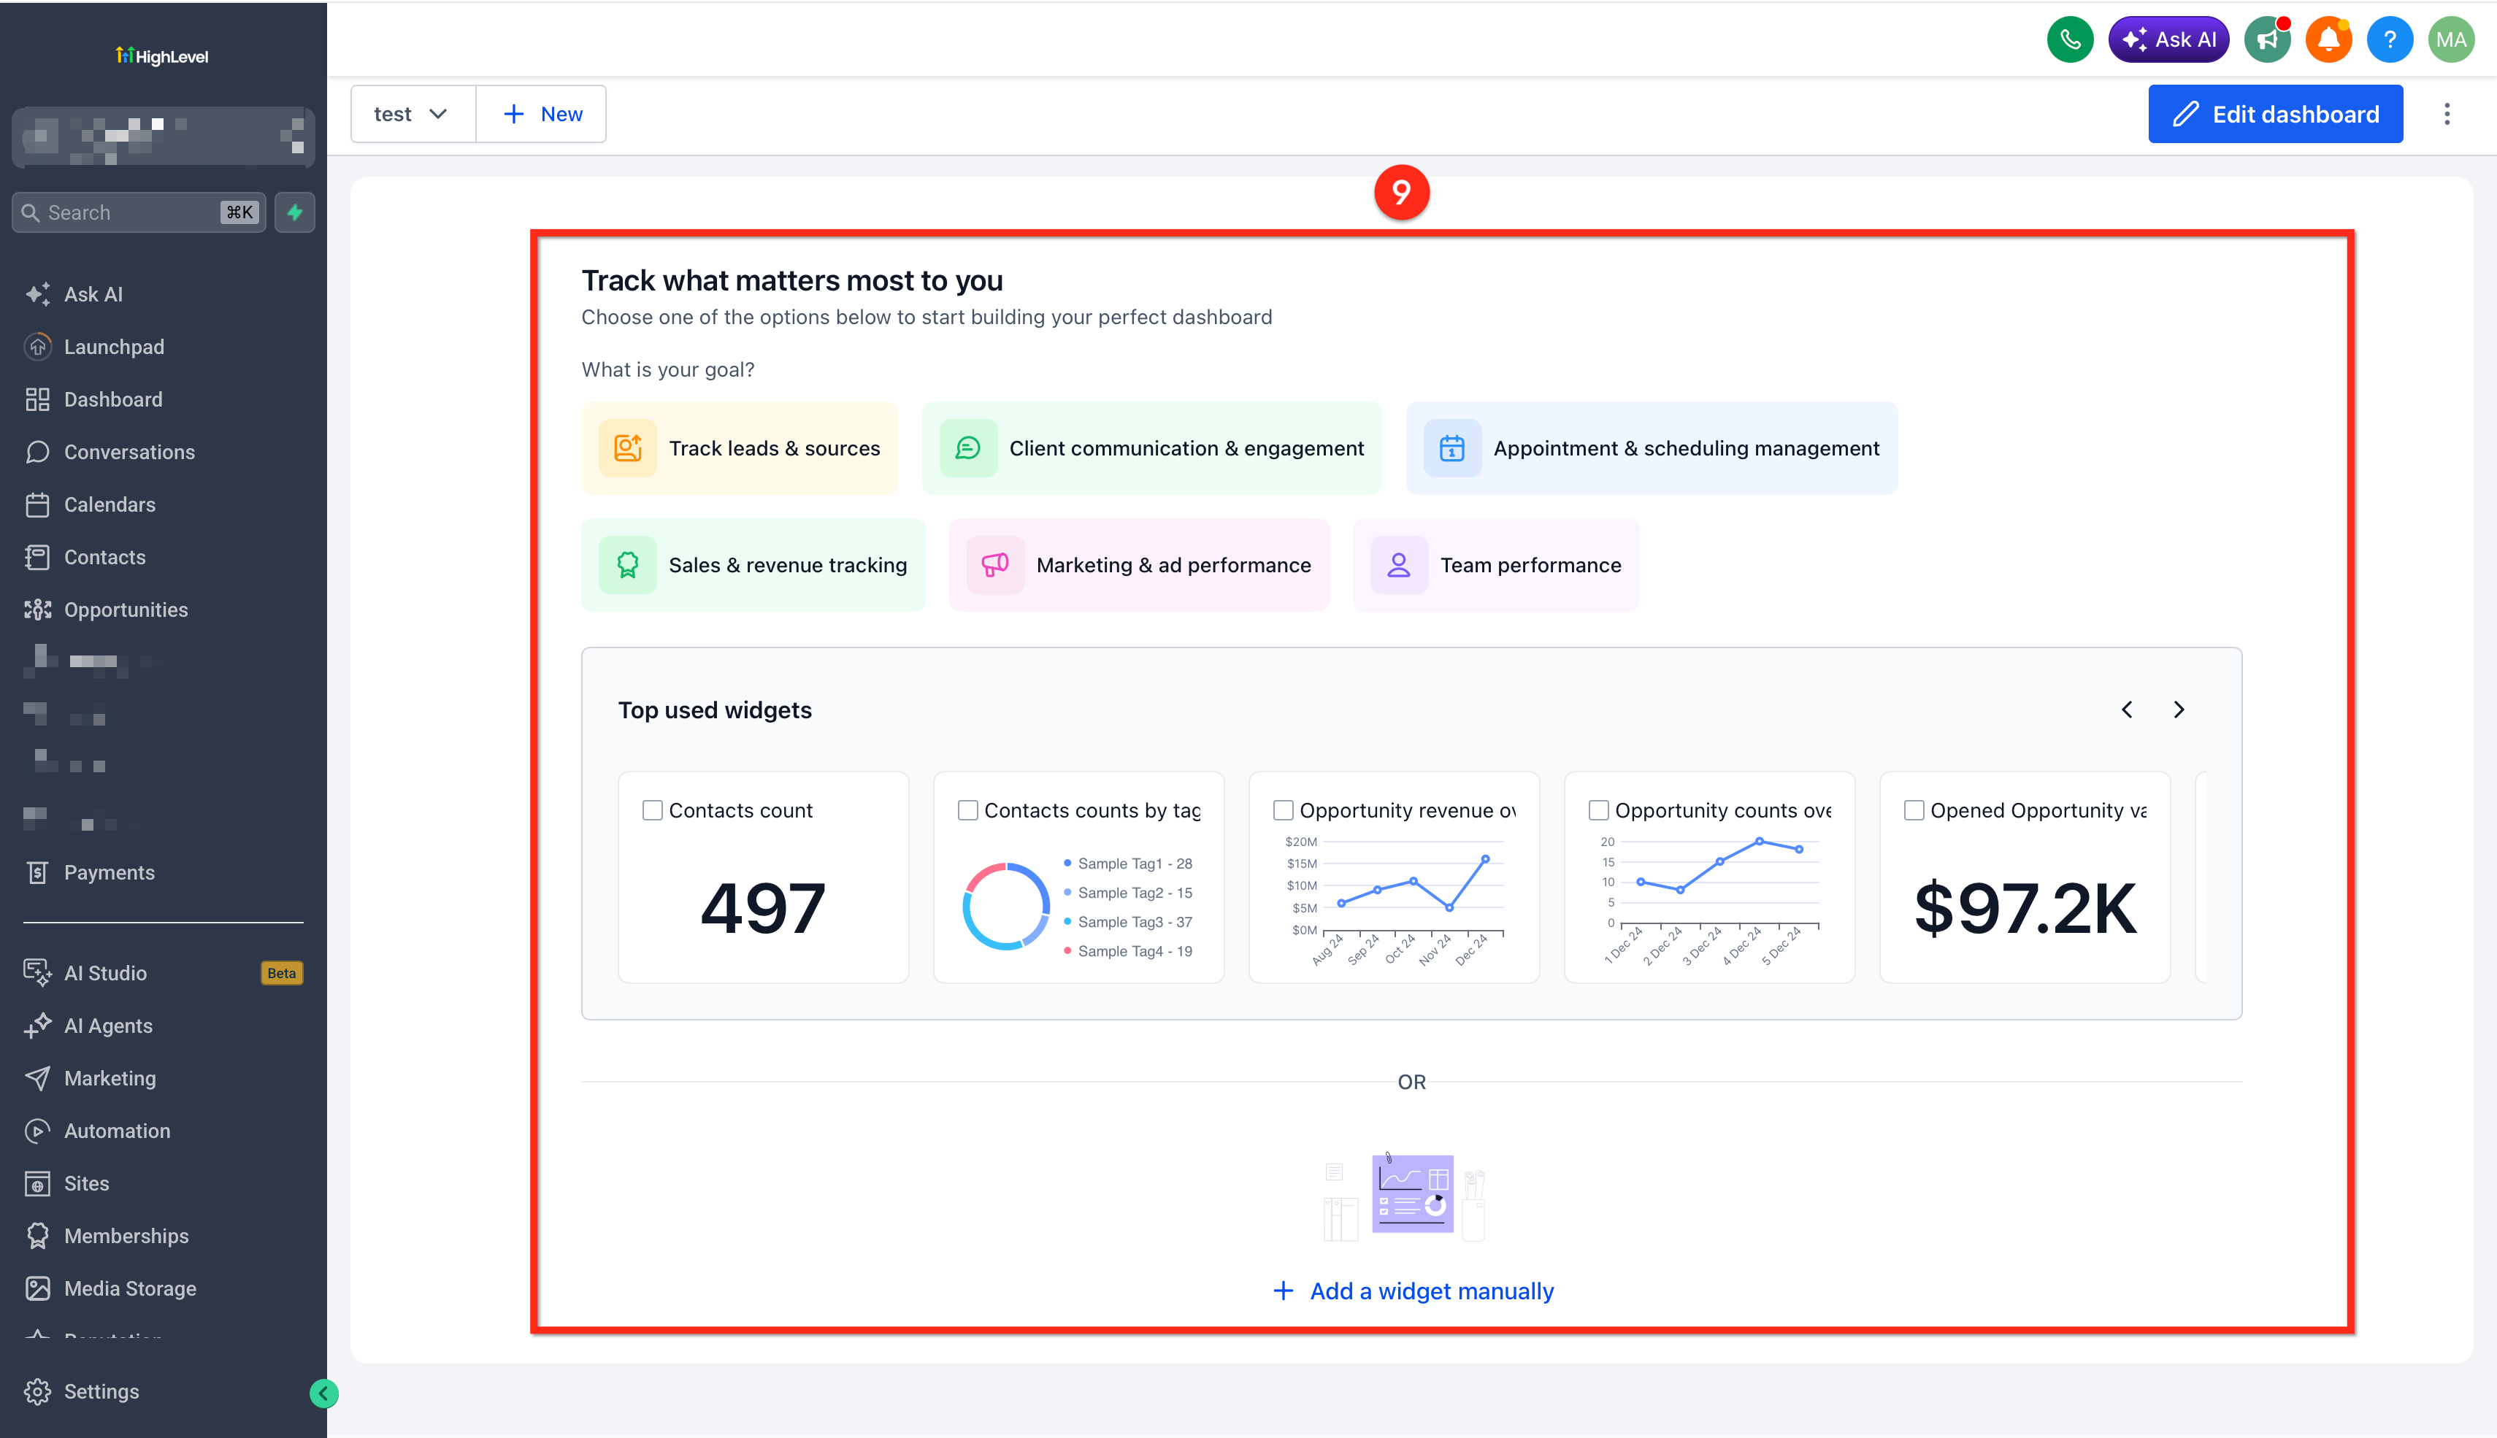Image resolution: width=2497 pixels, height=1438 pixels.
Task: Check the Contacts counts by tag checkbox
Action: pyautogui.click(x=968, y=810)
